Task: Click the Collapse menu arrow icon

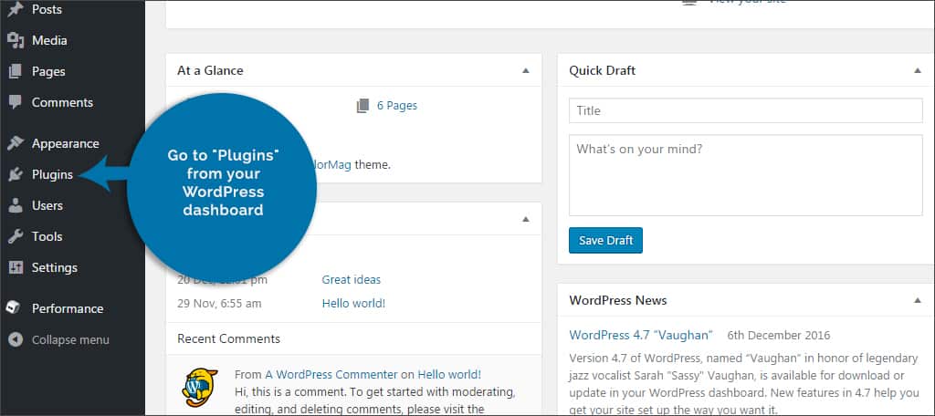Action: (16, 339)
